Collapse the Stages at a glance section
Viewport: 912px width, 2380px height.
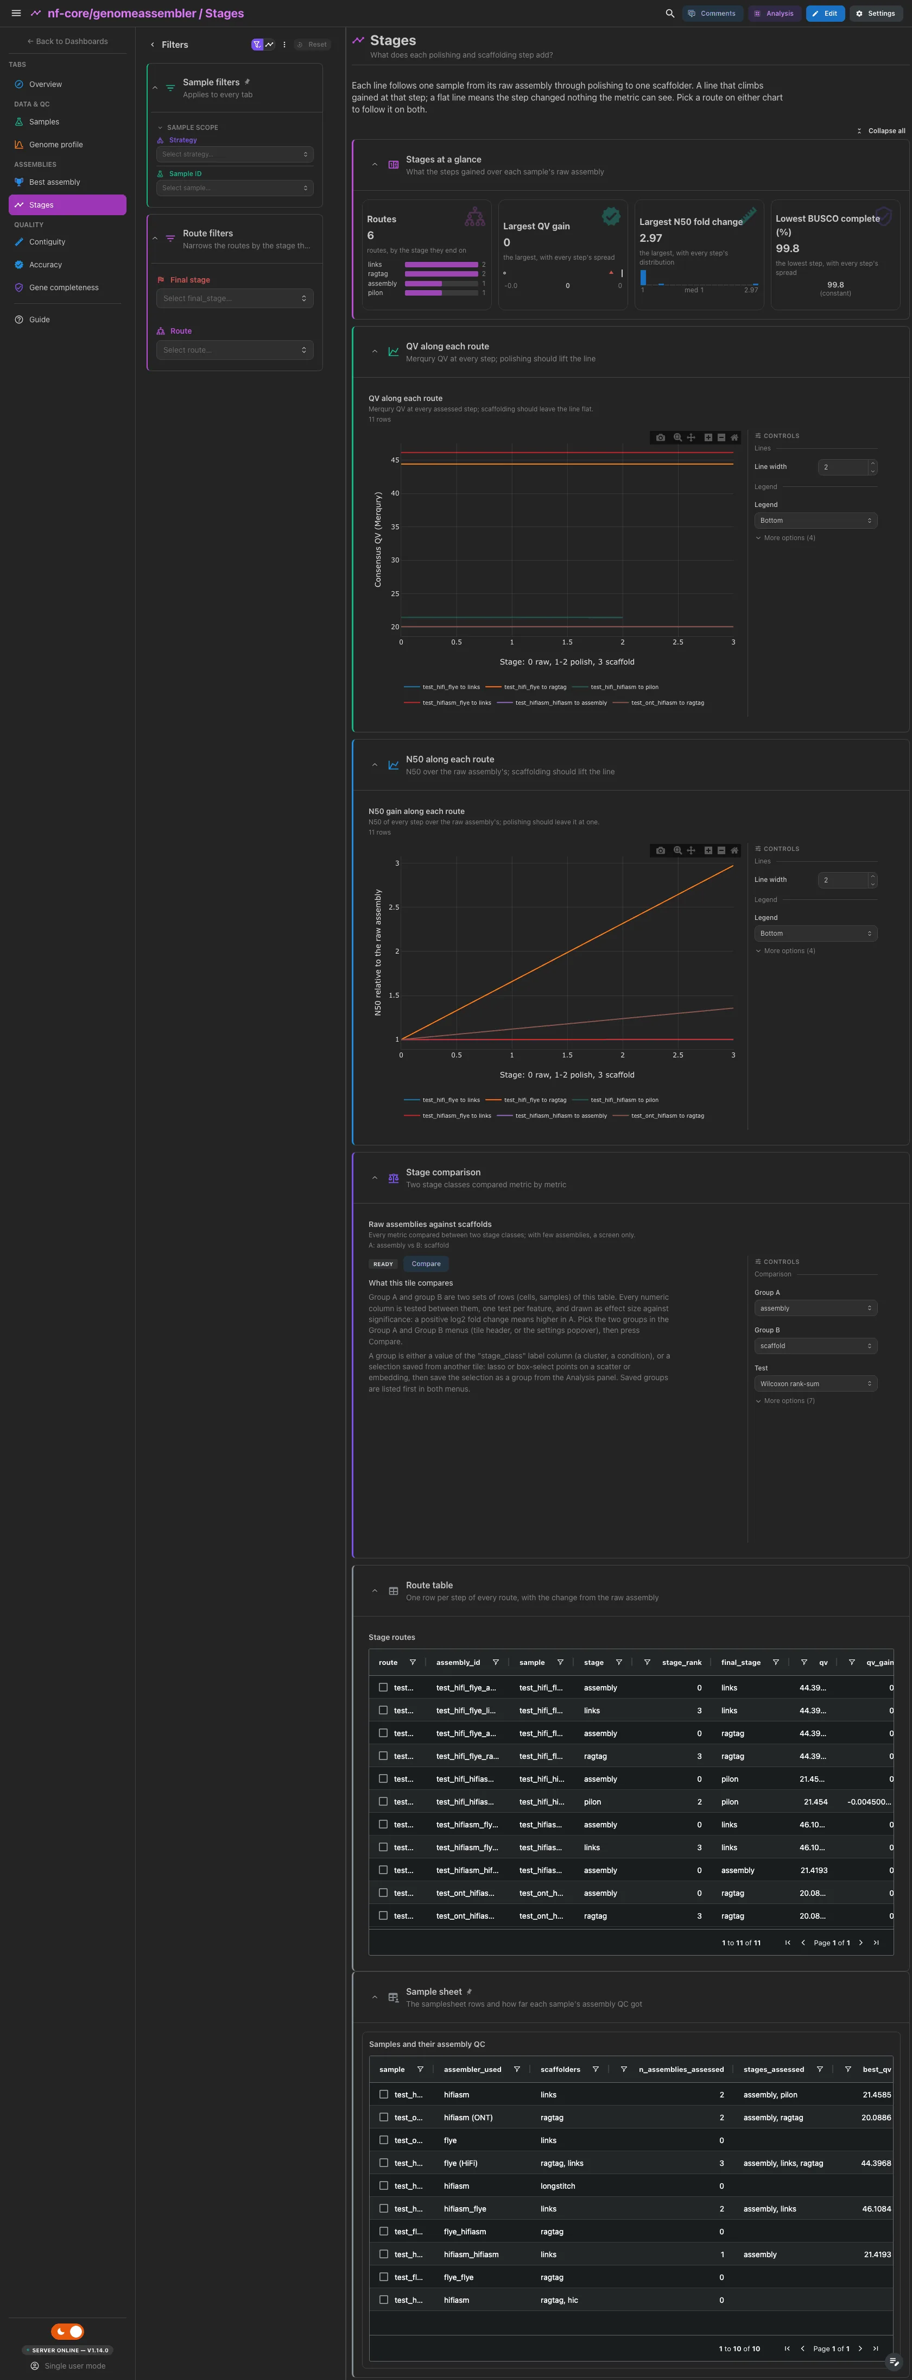tap(374, 165)
